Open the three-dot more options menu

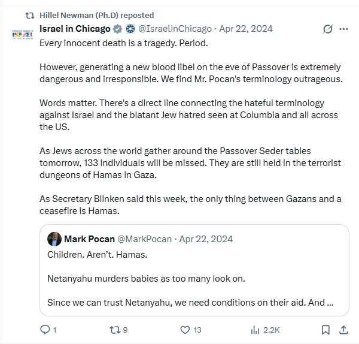(343, 29)
